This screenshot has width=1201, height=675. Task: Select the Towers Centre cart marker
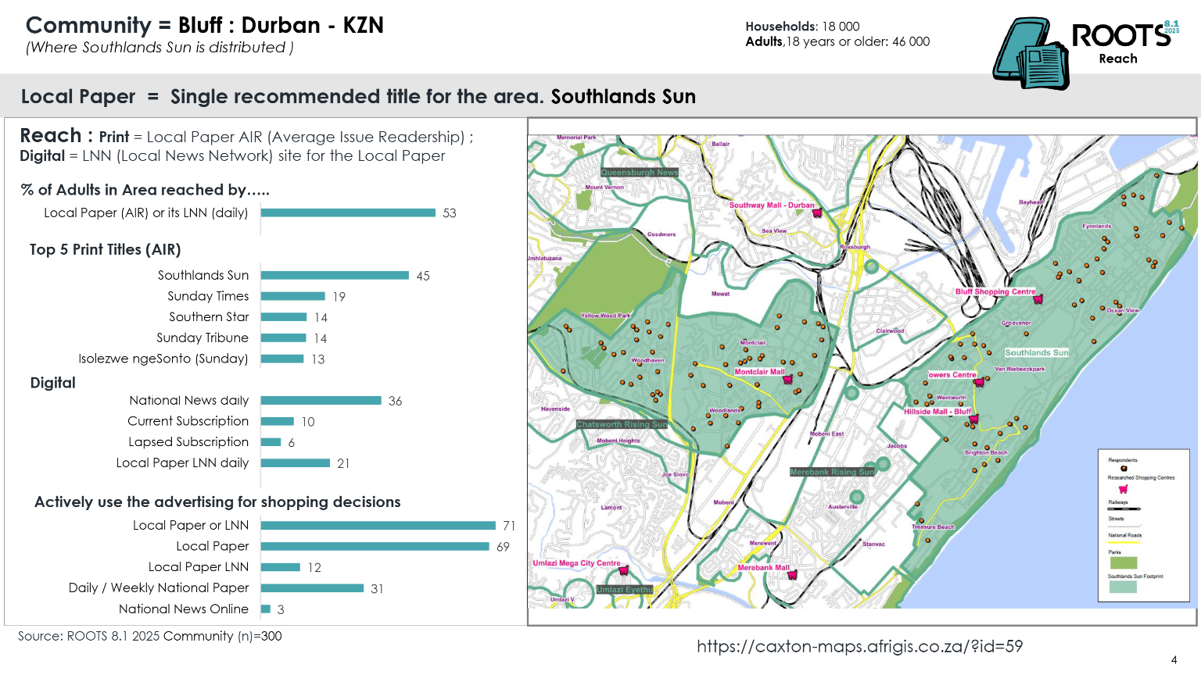coord(978,383)
